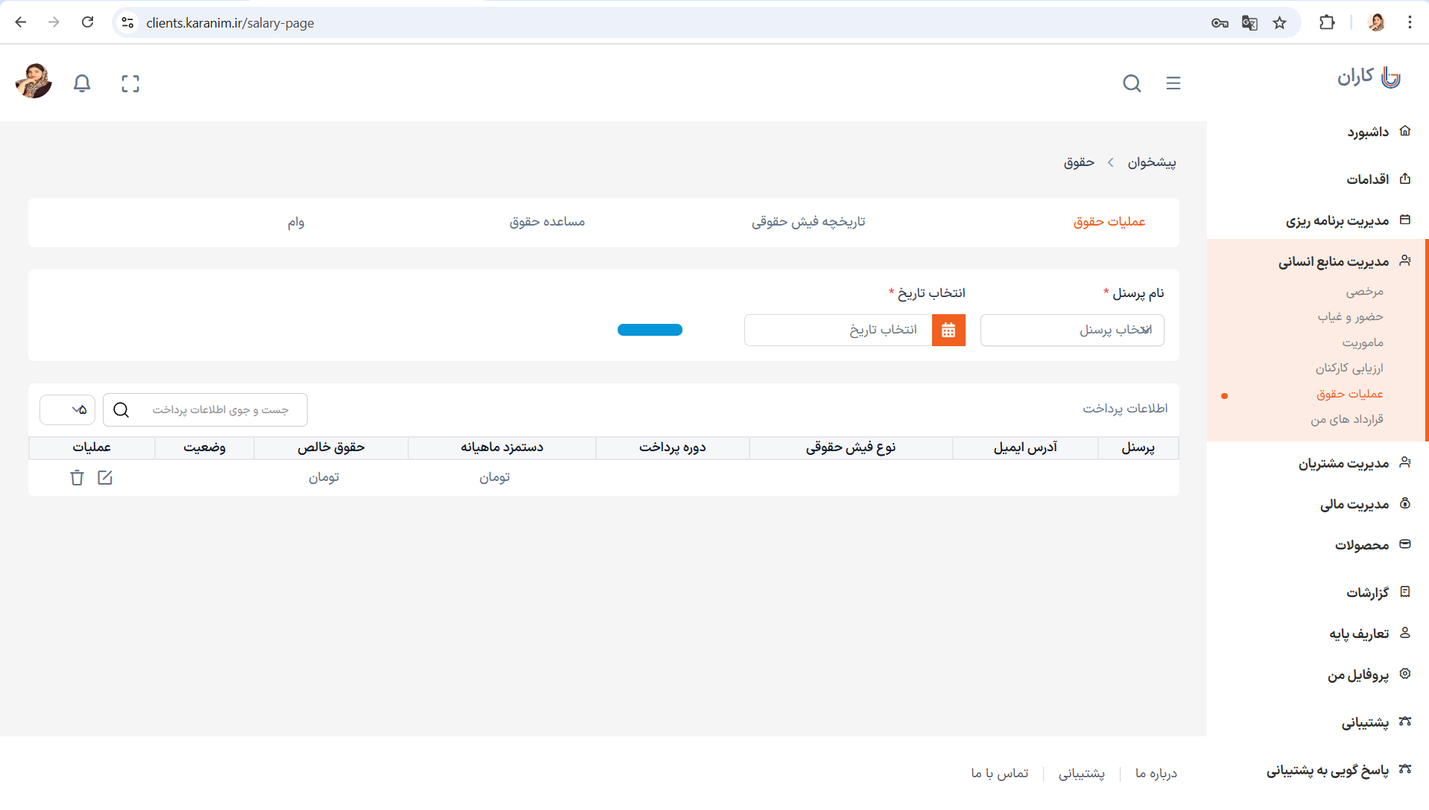Toggle the hamburger sidebar menu icon
Image resolution: width=1429 pixels, height=810 pixels.
point(1173,83)
